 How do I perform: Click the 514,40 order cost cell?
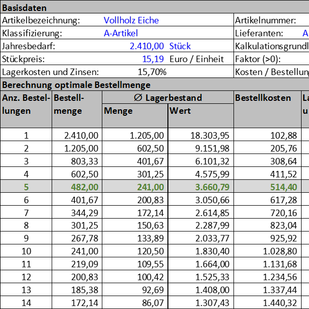(267, 187)
